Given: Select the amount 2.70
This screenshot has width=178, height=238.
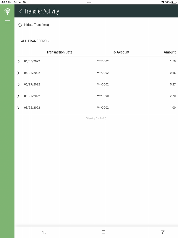Looking at the screenshot, I should (173, 96).
